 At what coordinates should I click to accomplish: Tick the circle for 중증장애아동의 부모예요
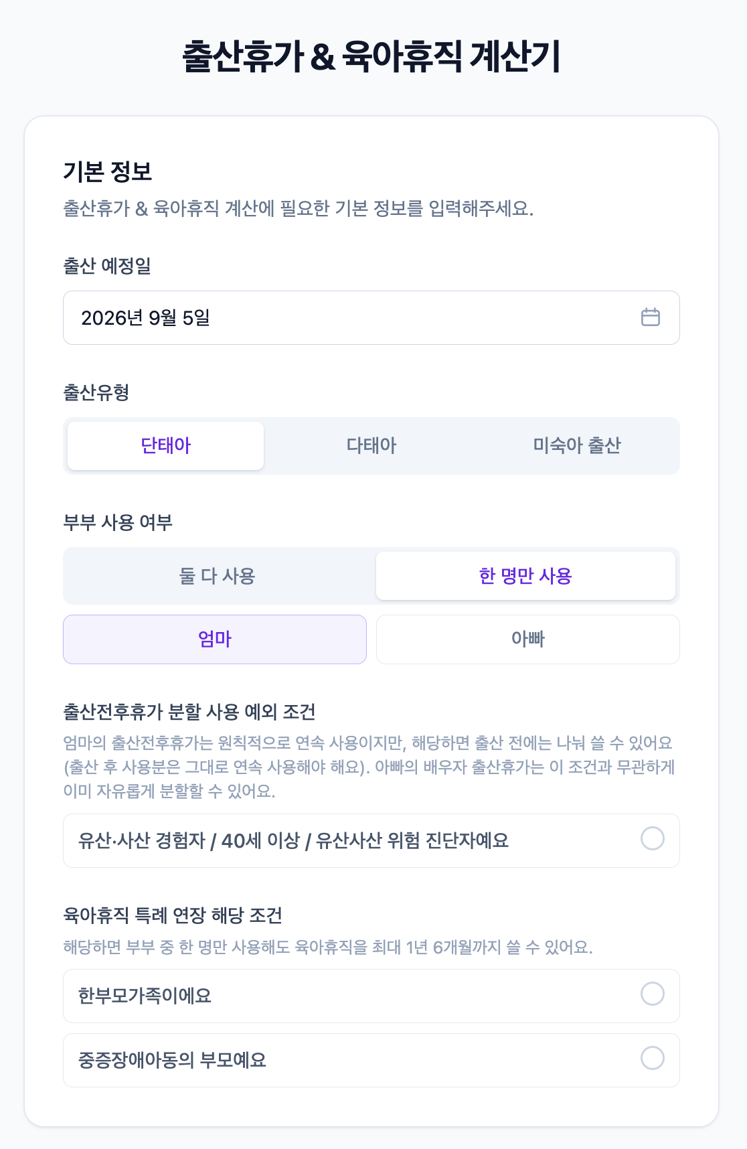(653, 1058)
